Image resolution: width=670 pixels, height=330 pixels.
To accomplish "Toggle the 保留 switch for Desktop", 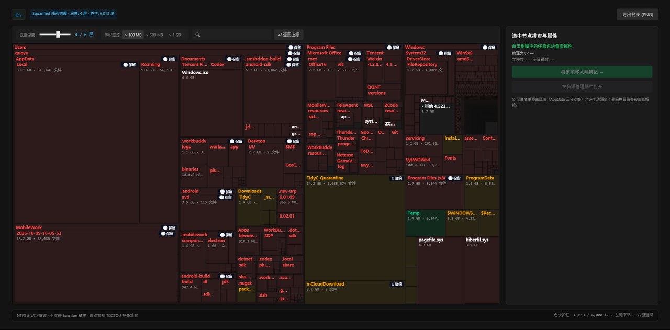I will click(292, 141).
